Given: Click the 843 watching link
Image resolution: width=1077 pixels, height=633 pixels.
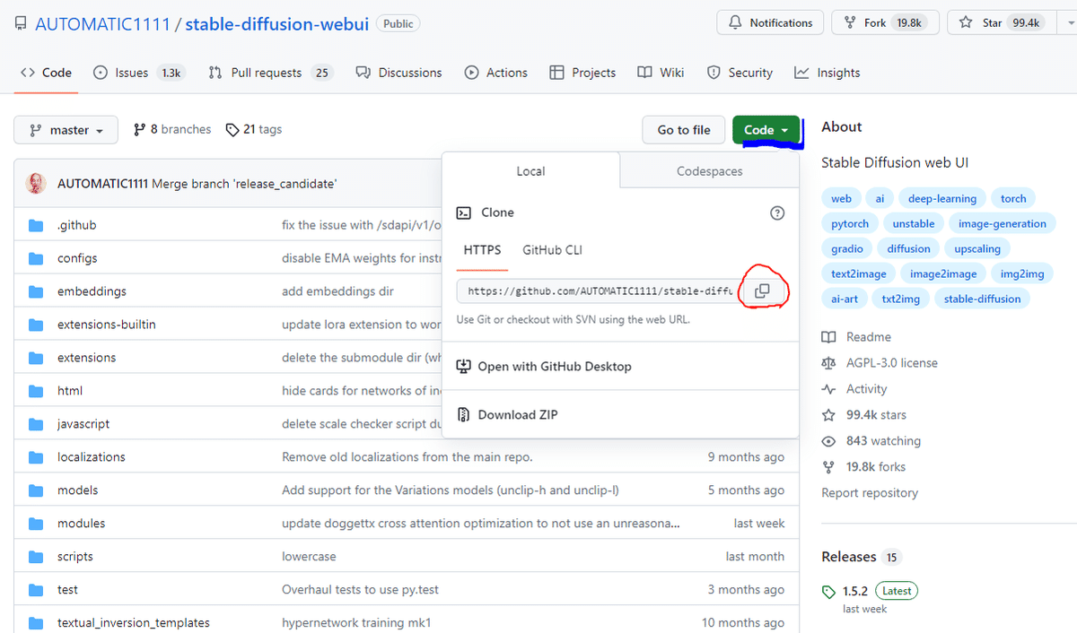Looking at the screenshot, I should click(871, 441).
